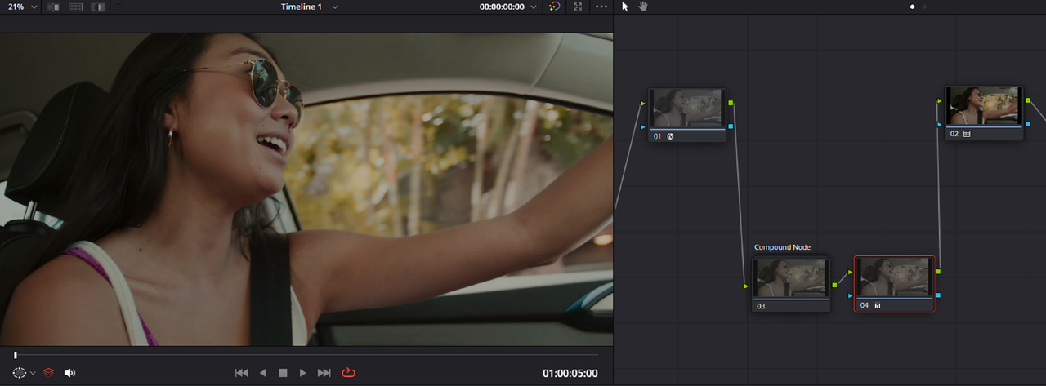Open viewer three-dot options menu
Viewport: 1046px width, 386px height.
(602, 7)
